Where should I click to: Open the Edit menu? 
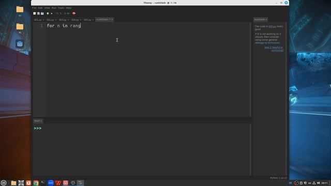pyautogui.click(x=40, y=8)
